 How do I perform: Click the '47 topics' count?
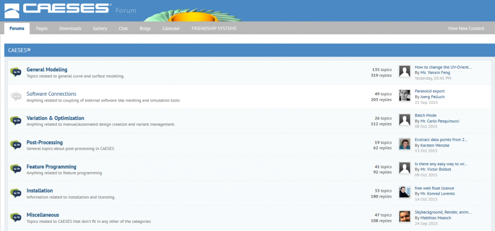click(383, 215)
